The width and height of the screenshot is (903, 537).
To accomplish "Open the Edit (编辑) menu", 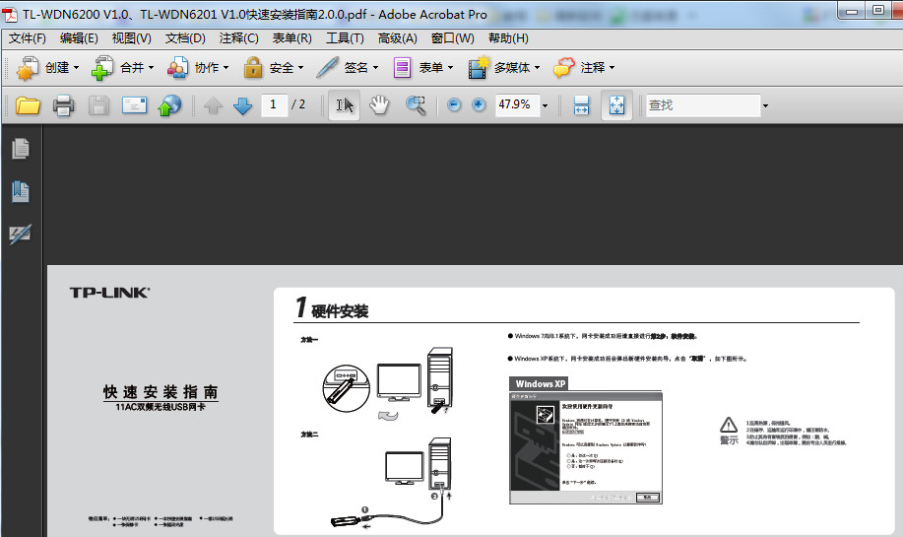I will (x=79, y=38).
